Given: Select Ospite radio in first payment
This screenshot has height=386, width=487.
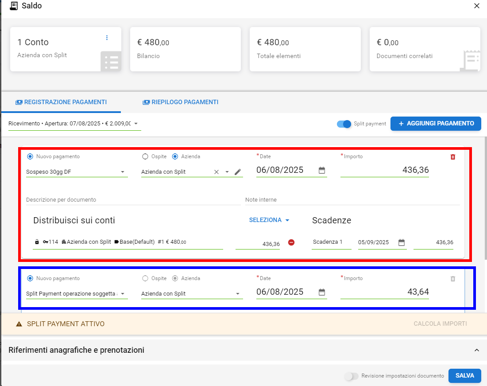Looking at the screenshot, I should (x=145, y=156).
